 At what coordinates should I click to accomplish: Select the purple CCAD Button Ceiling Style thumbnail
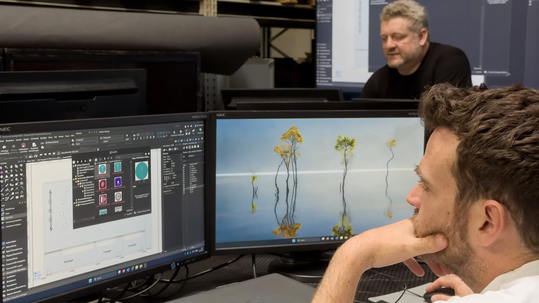click(118, 182)
